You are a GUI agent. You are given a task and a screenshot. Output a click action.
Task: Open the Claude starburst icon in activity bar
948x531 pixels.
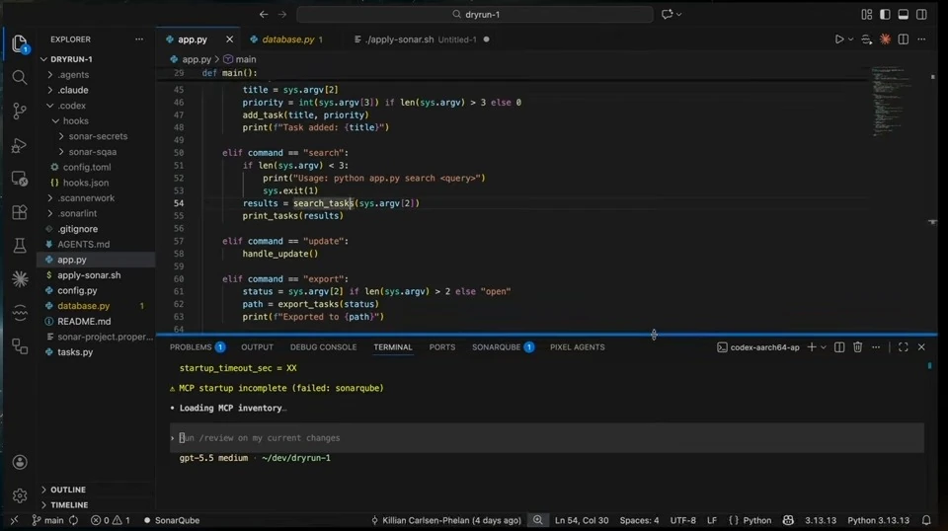pos(20,278)
